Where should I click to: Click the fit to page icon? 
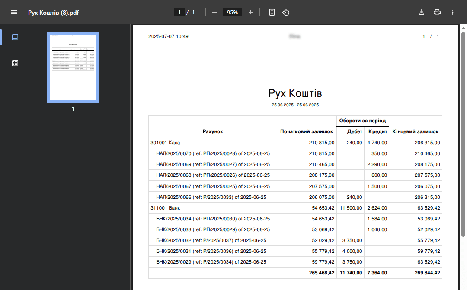pos(272,12)
